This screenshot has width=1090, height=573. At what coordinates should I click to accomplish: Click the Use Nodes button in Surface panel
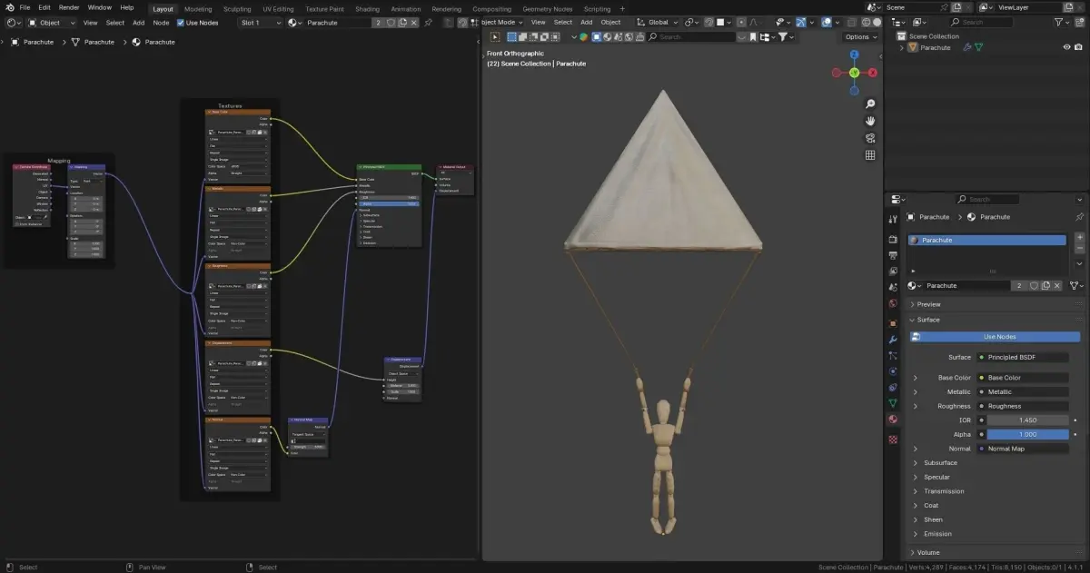pyautogui.click(x=996, y=337)
